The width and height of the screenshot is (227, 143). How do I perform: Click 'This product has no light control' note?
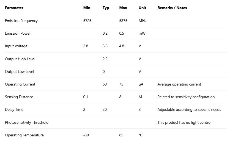pos(184,122)
